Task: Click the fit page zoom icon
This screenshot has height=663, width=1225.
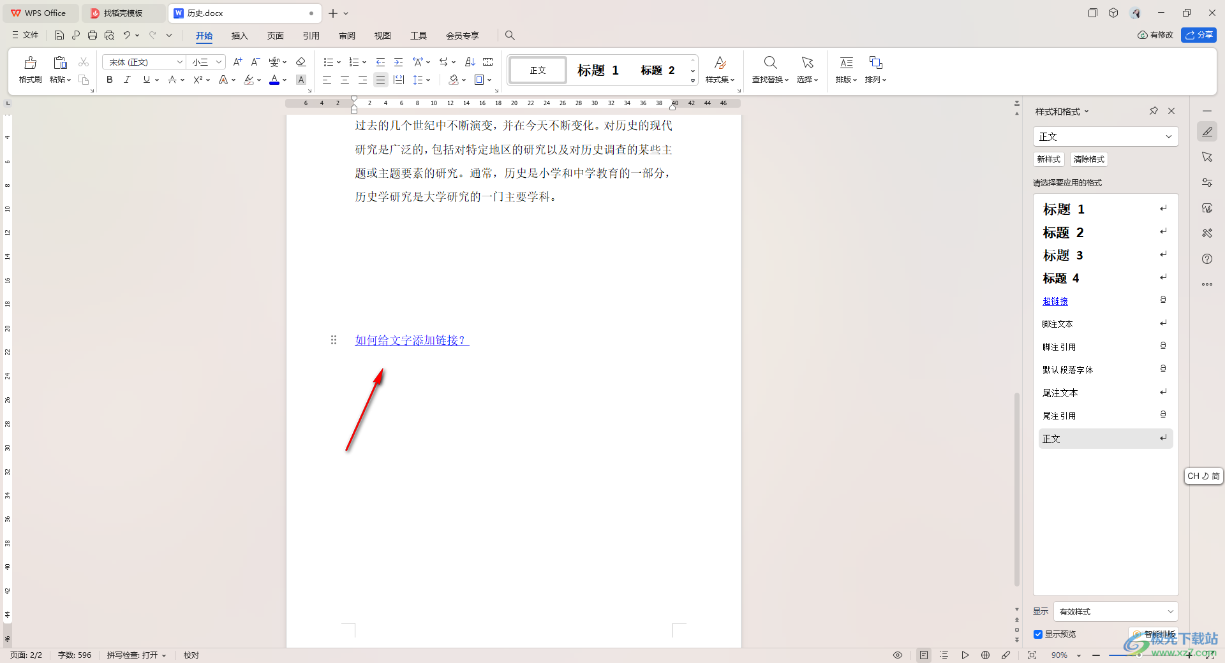Action: tap(1032, 655)
